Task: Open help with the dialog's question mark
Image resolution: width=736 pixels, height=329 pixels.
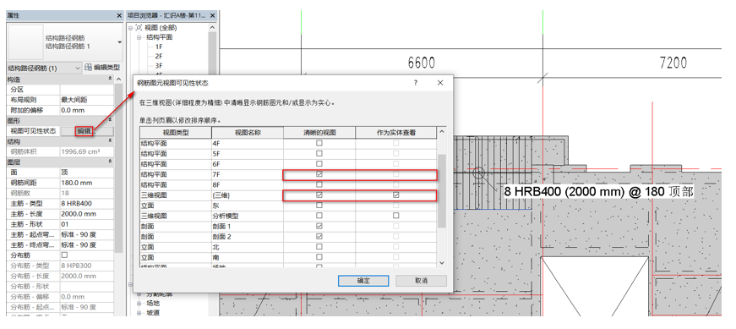Action: (x=416, y=83)
